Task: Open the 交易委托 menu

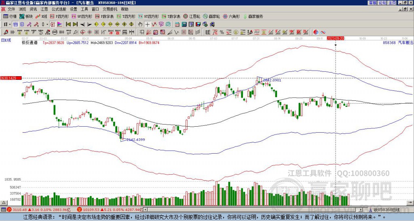Action: (x=110, y=9)
